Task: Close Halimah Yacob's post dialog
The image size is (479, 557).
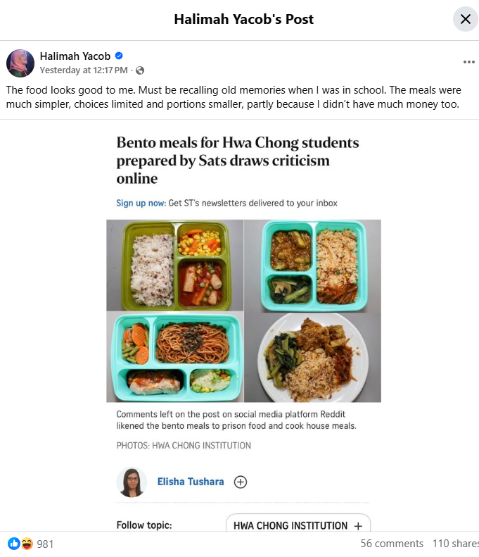Action: point(465,19)
